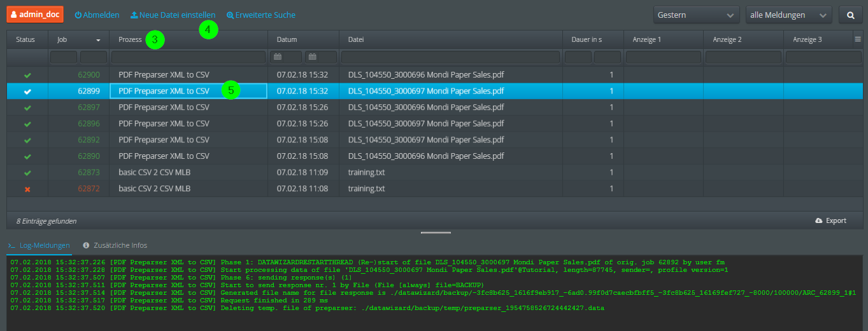Click the Anzeige 3 column header
This screenshot has width=868, height=331.
(x=818, y=39)
